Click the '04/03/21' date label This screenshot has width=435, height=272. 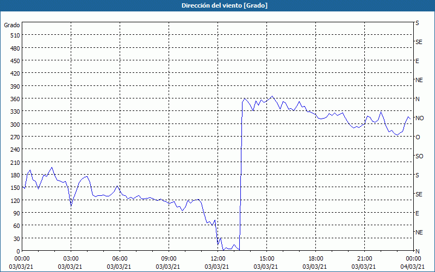pos(413,267)
